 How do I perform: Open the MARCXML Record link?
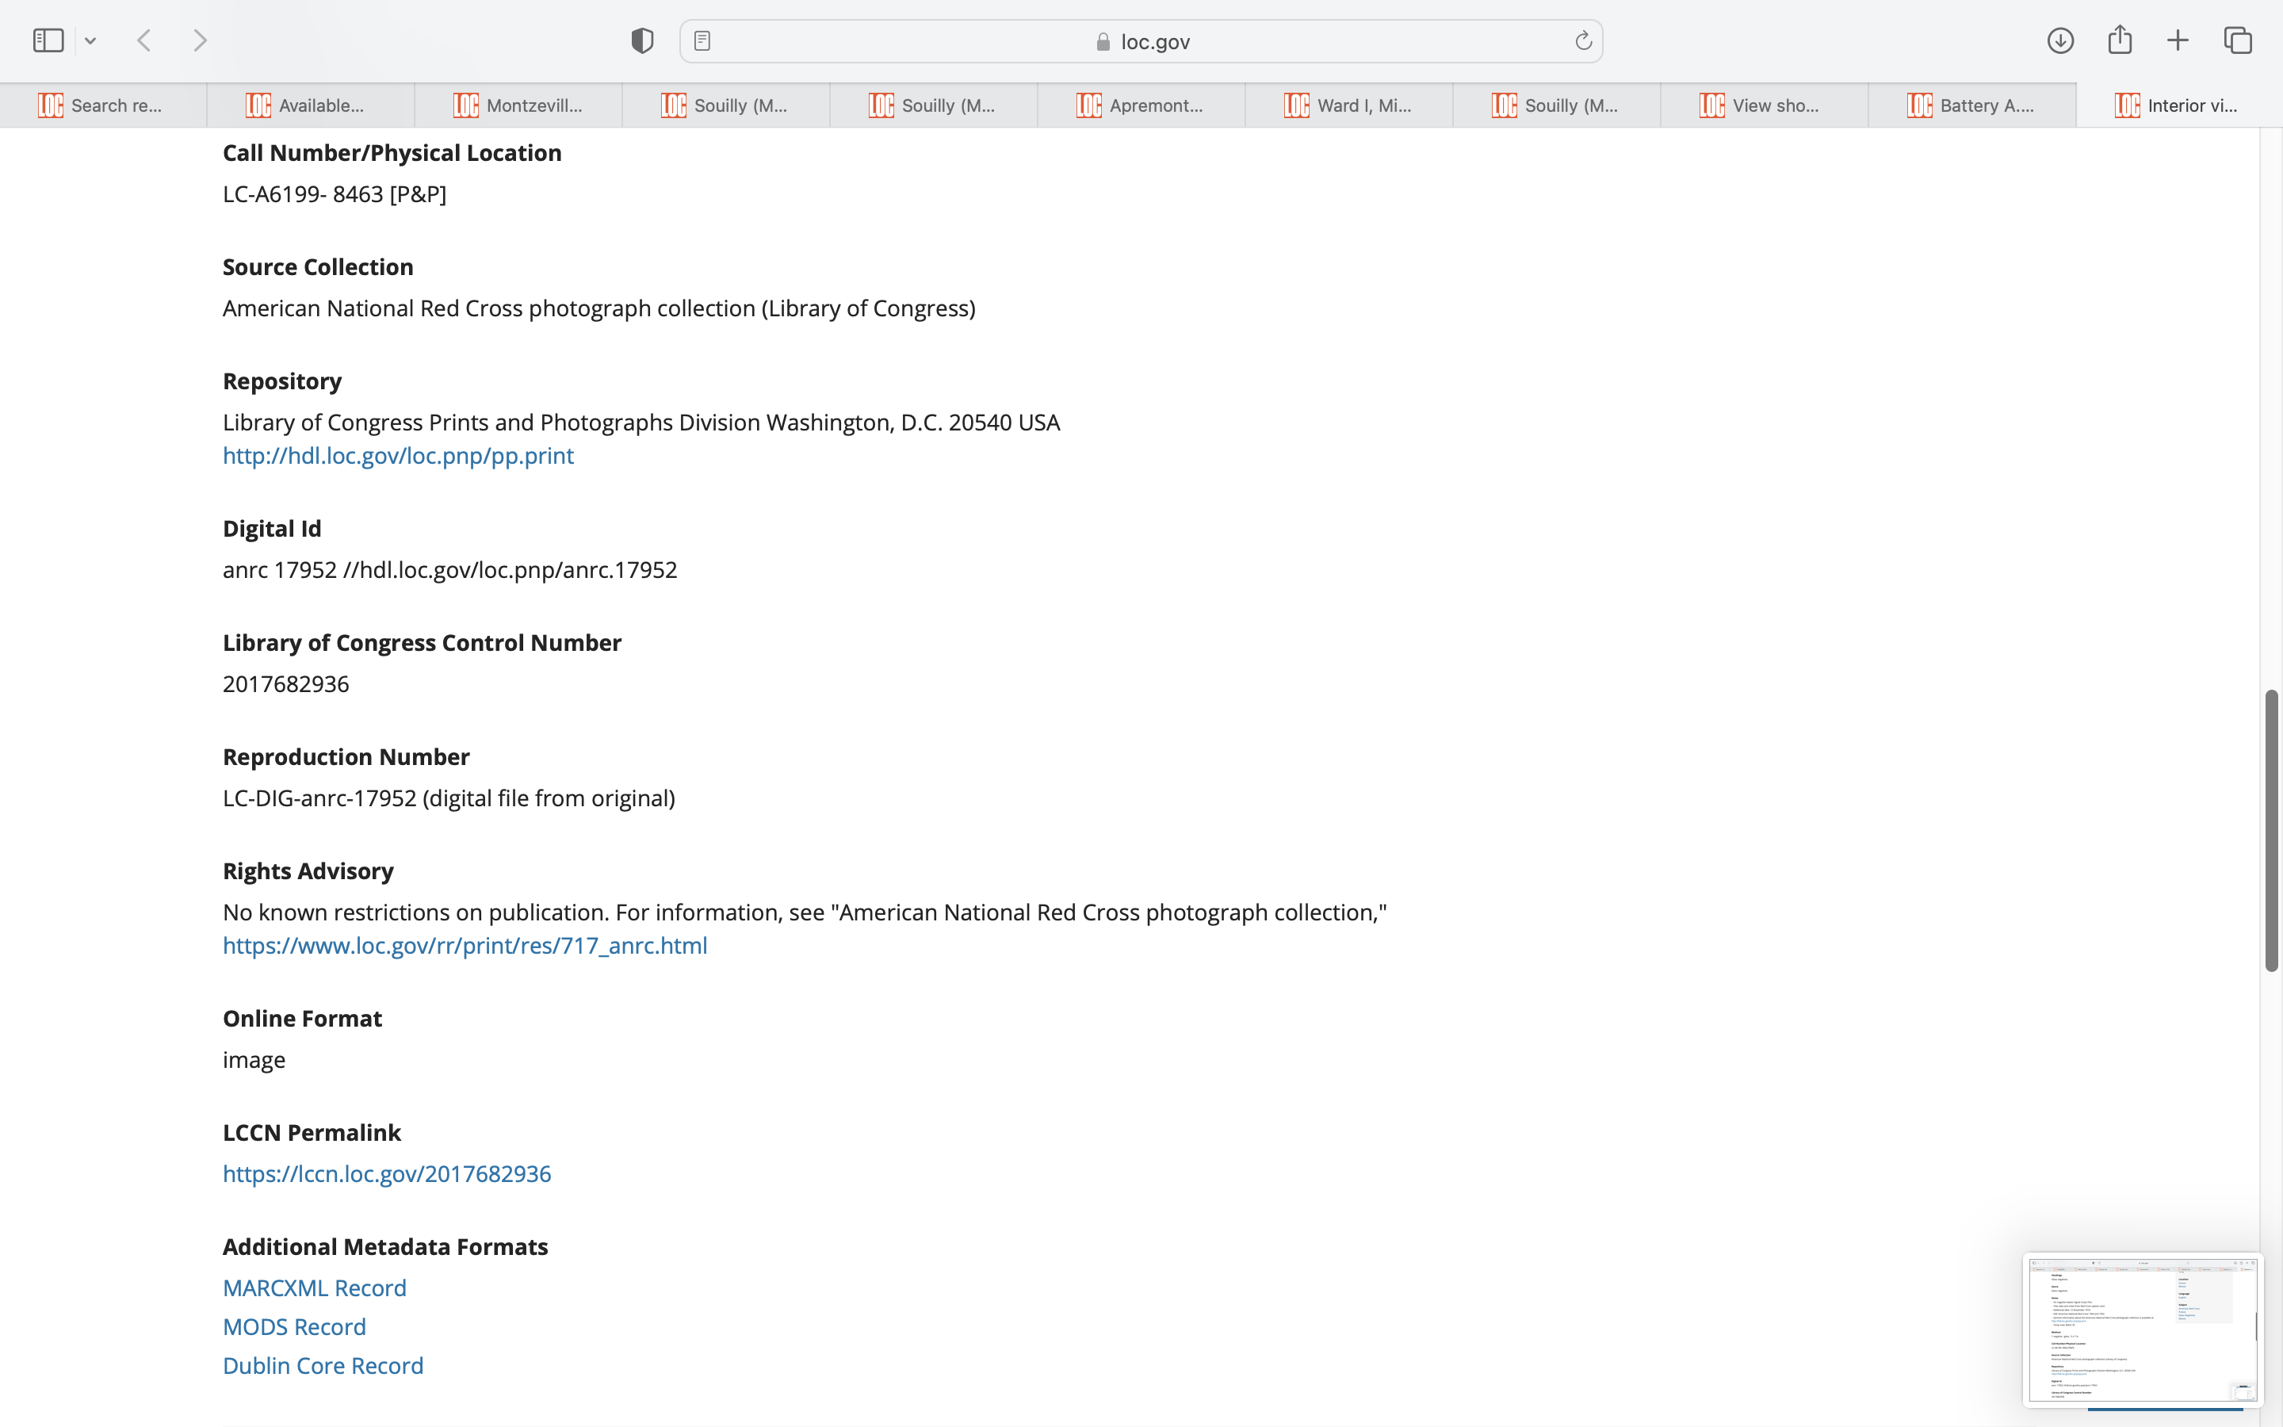click(x=314, y=1288)
